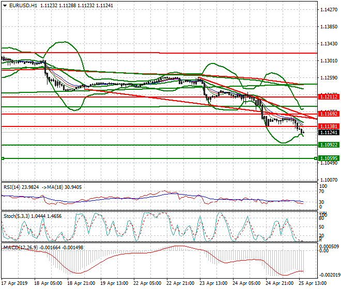Click the Stoch(5,3,3) indicator label
This screenshot has width=341, height=289.
coord(33,216)
